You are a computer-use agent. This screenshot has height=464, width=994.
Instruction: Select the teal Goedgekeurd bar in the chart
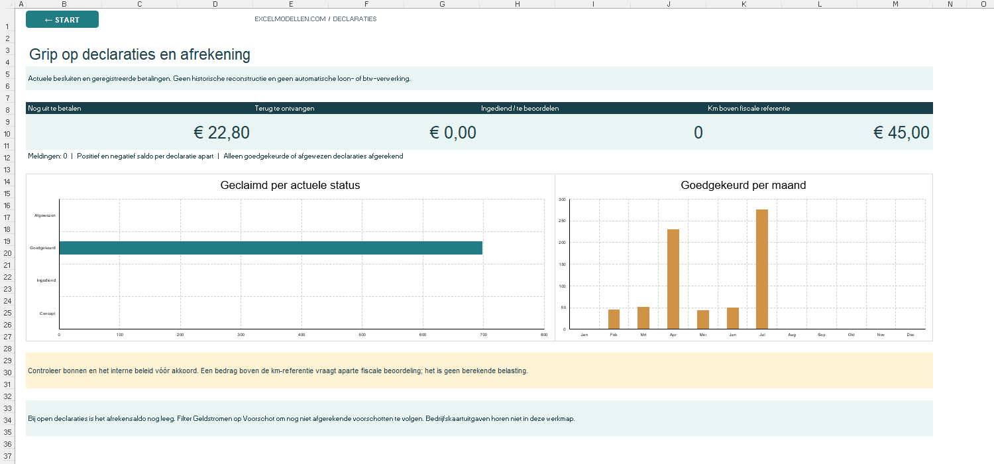coord(270,248)
